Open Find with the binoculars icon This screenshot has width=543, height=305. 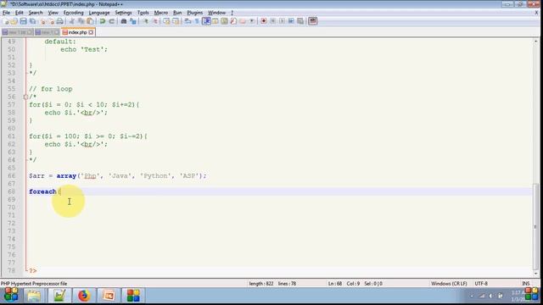124,21
